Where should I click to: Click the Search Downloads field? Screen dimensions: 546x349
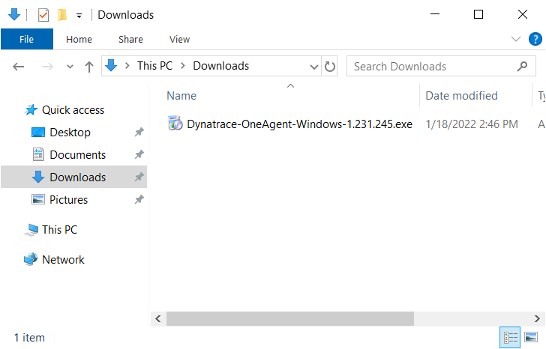click(x=441, y=66)
